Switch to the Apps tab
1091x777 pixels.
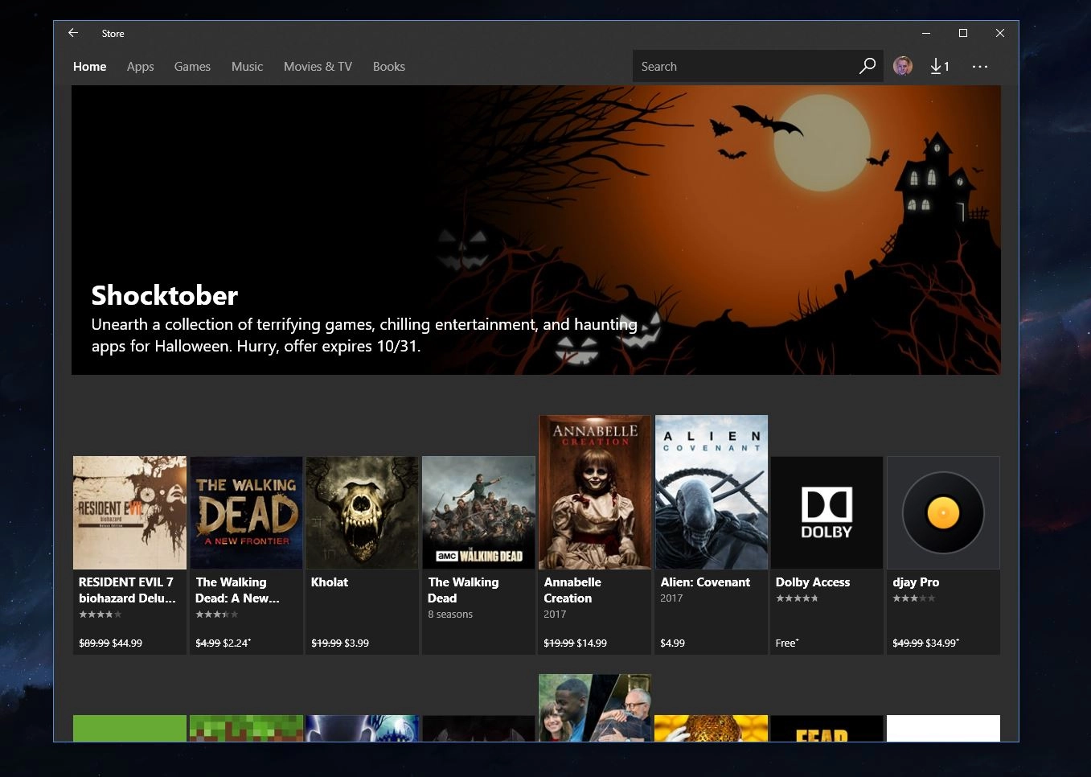click(x=140, y=67)
